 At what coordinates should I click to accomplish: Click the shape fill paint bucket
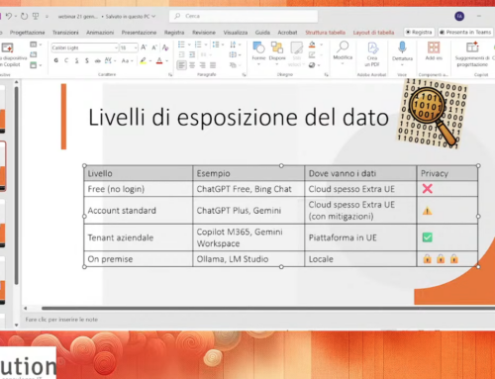click(312, 45)
